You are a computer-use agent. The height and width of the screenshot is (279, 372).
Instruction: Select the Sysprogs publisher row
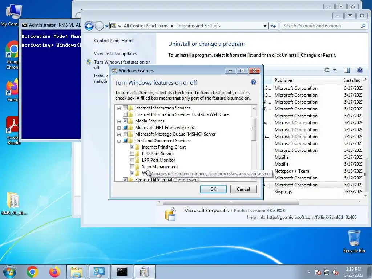[x=283, y=192]
